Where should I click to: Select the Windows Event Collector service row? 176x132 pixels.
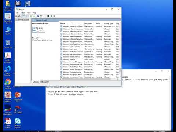point(89,47)
